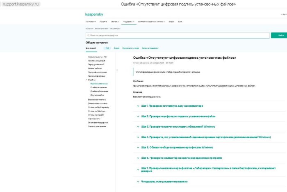Open Перед установкой in the sidebar
Screen dimensions: 287x192
pyautogui.click(x=96, y=64)
